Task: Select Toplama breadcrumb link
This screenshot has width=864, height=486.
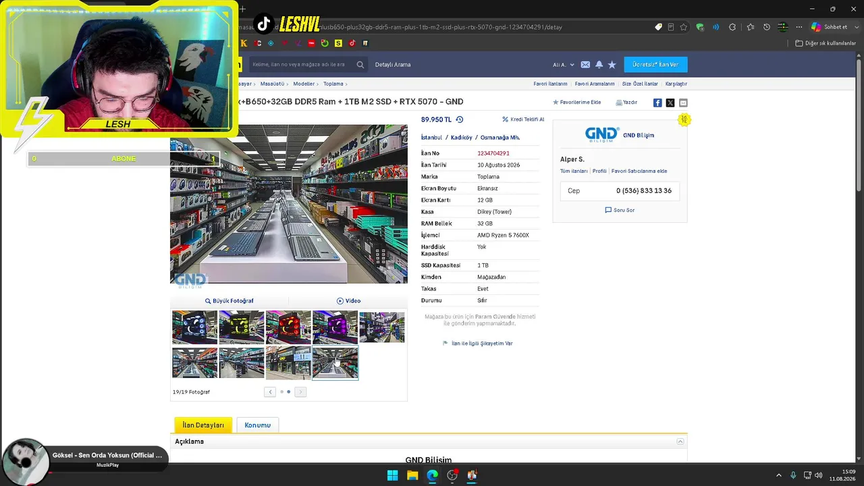Action: pyautogui.click(x=333, y=84)
